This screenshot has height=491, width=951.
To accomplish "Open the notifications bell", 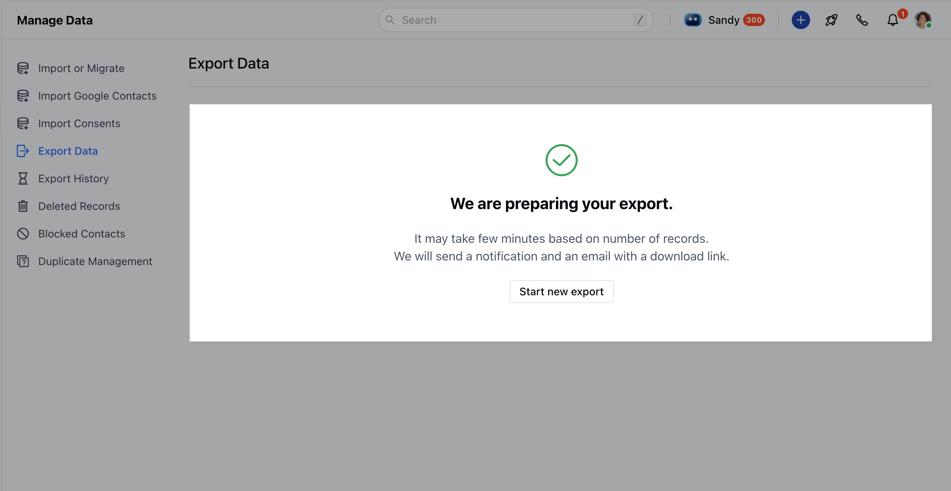I will 893,20.
